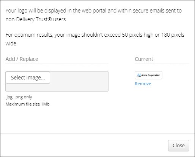Select the Current section heading
This screenshot has width=195, height=157.
(144, 59)
